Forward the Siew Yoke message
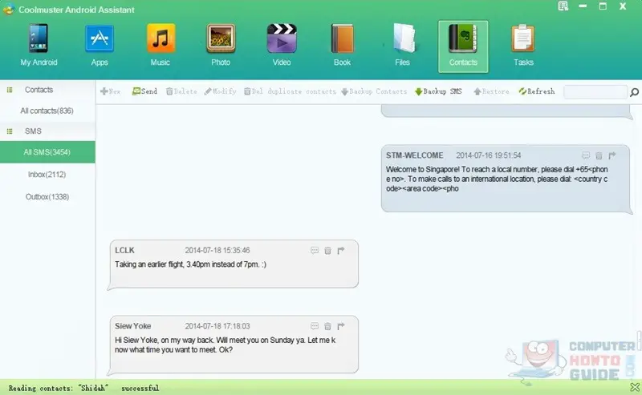Image resolution: width=642 pixels, height=395 pixels. [340, 326]
